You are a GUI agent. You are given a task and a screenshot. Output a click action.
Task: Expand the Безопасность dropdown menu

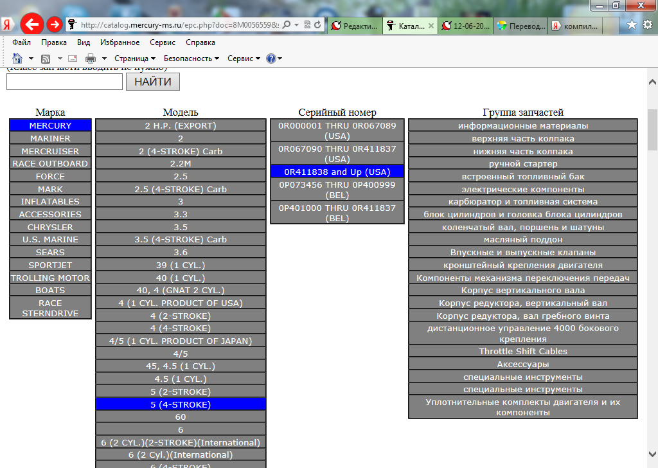pyautogui.click(x=191, y=59)
